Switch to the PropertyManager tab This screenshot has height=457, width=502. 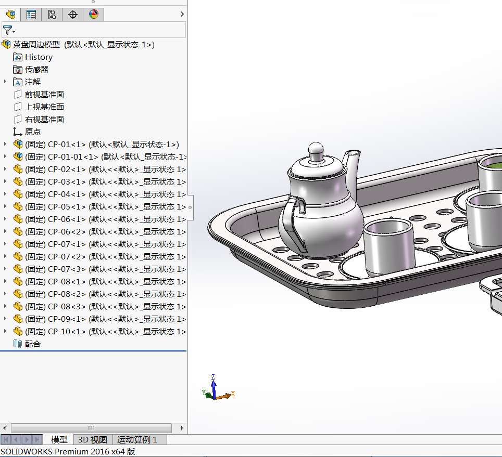pos(31,15)
